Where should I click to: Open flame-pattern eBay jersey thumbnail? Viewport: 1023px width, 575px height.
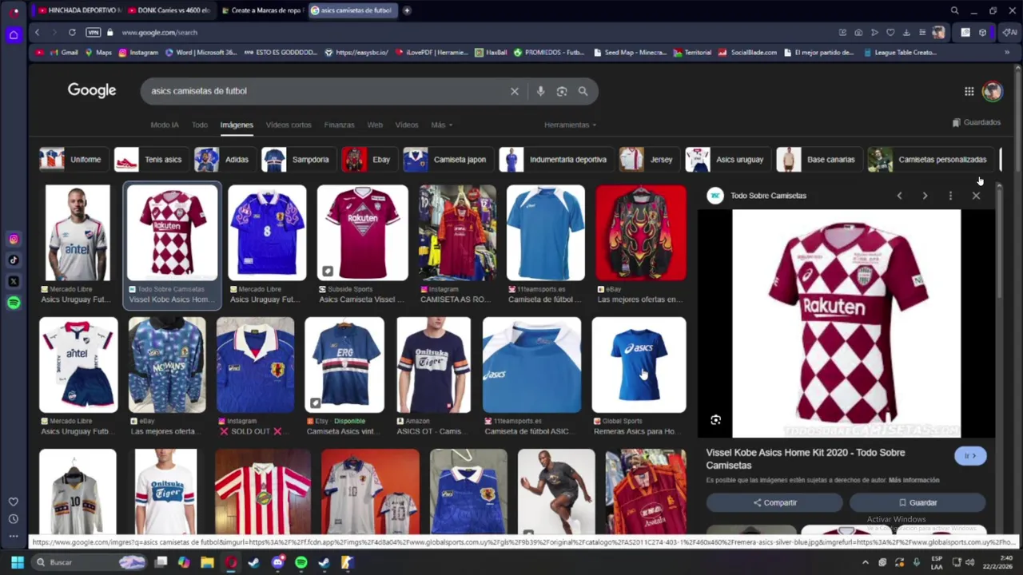pyautogui.click(x=640, y=232)
